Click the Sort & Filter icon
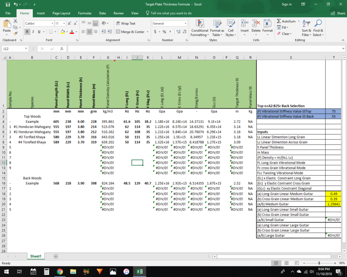The height and width of the screenshot is (277, 347). [306, 23]
